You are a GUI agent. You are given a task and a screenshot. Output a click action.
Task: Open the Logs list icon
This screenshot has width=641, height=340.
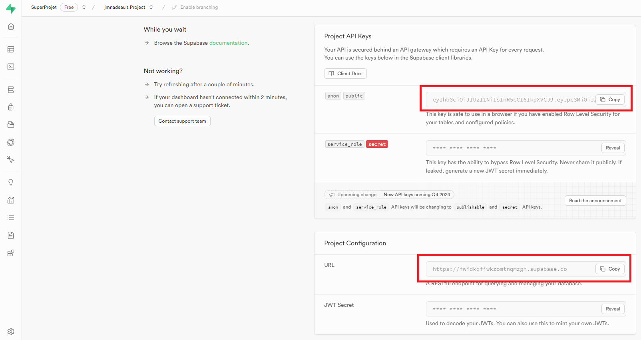click(11, 218)
